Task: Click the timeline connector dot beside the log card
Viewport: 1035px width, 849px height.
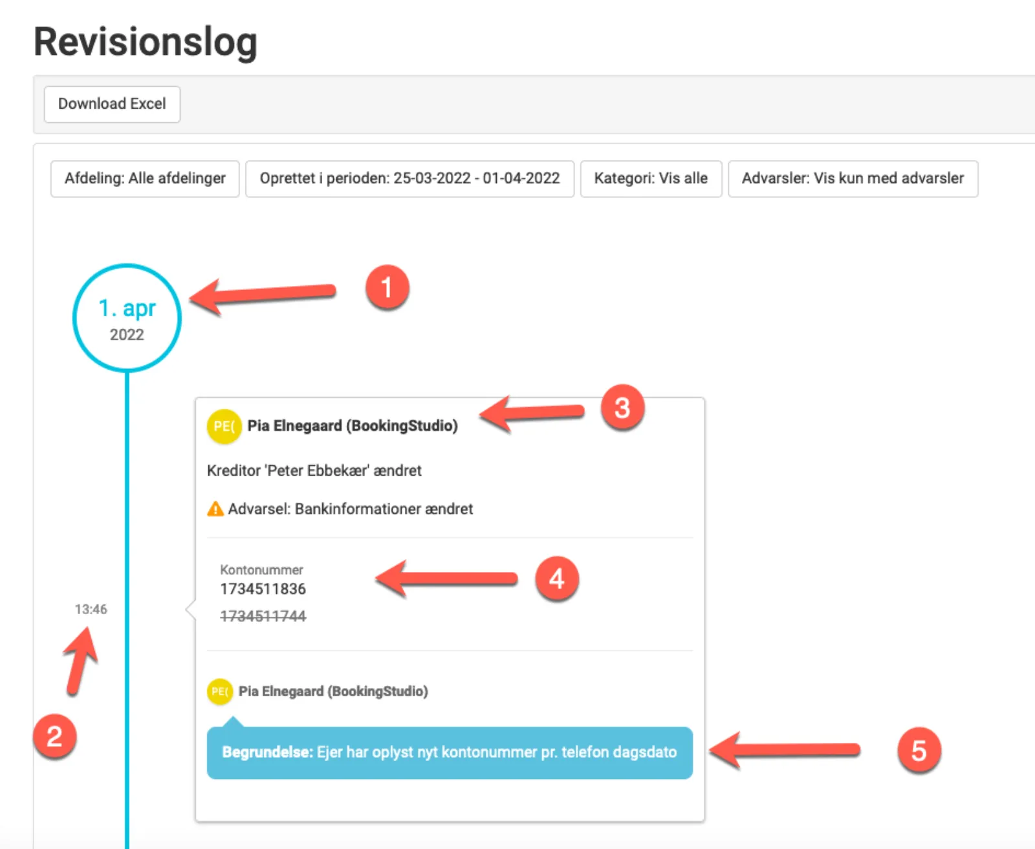Action: [x=188, y=609]
